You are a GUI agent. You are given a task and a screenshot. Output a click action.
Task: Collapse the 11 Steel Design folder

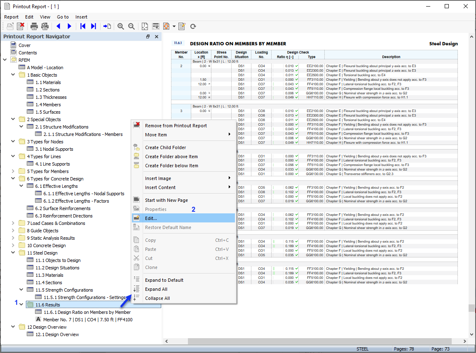12,252
